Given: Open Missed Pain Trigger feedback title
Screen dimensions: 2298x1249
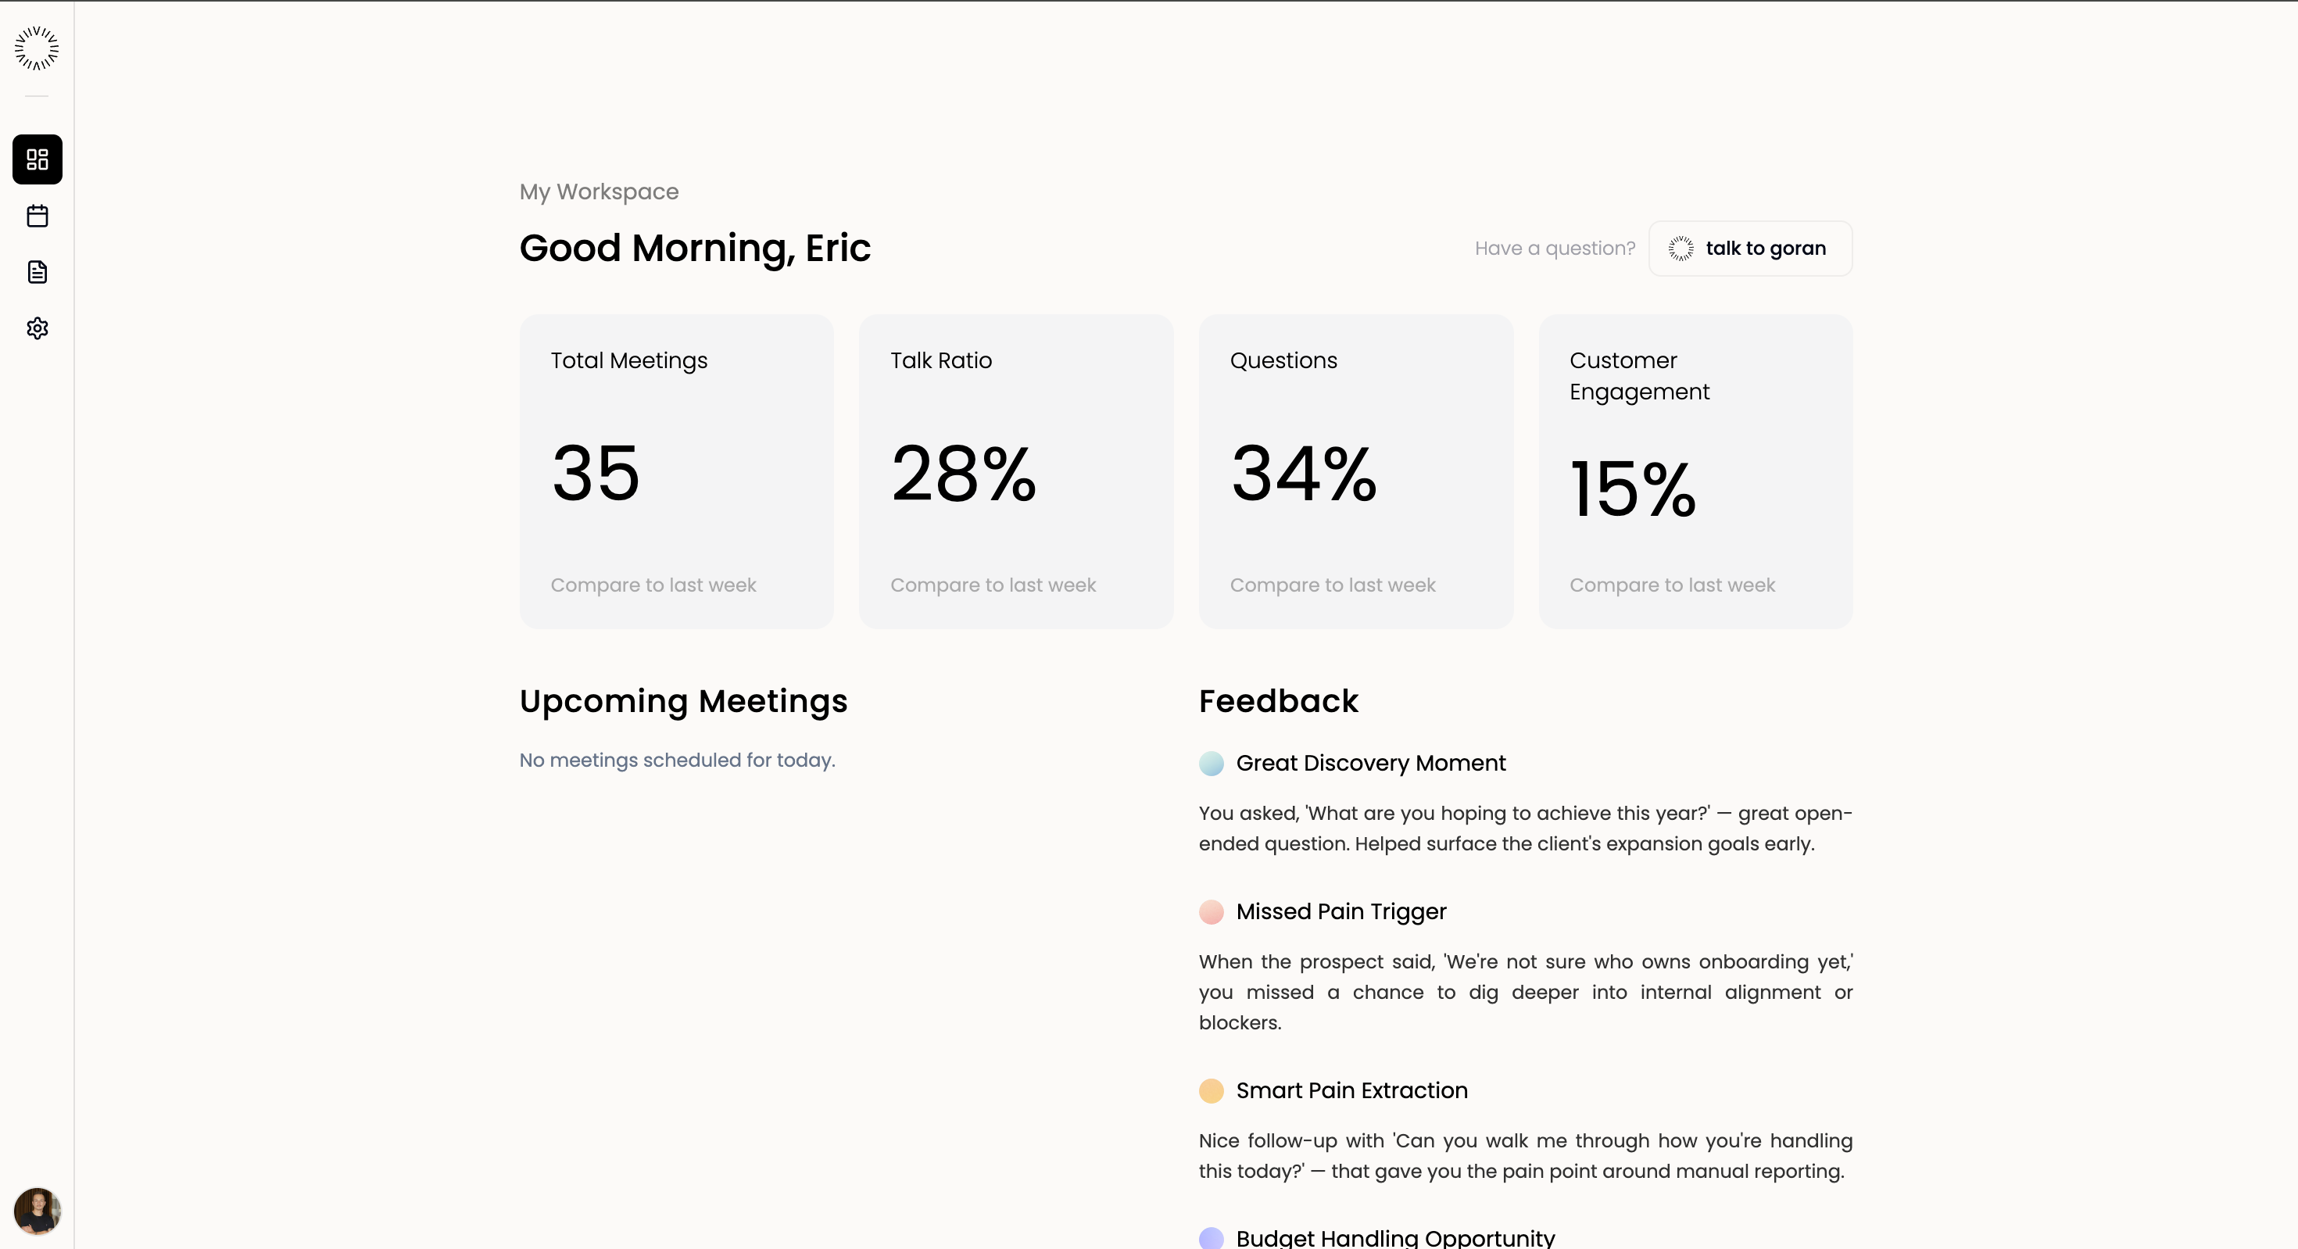Looking at the screenshot, I should click(x=1340, y=912).
